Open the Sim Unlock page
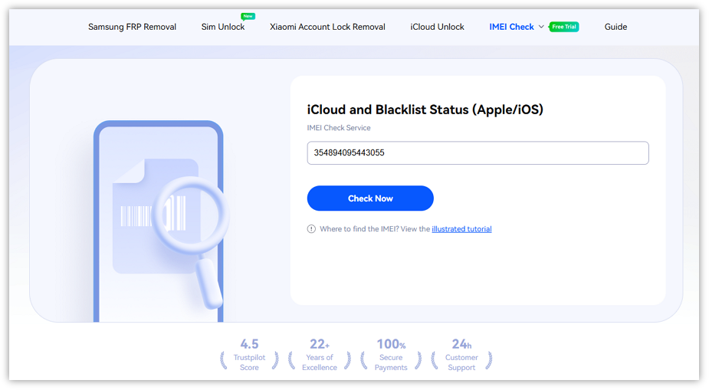The image size is (709, 390). (x=223, y=27)
